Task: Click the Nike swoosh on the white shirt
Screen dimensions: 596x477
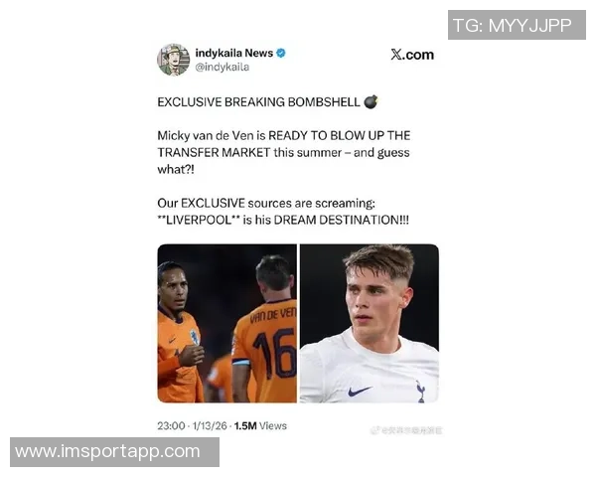Action: pyautogui.click(x=360, y=391)
